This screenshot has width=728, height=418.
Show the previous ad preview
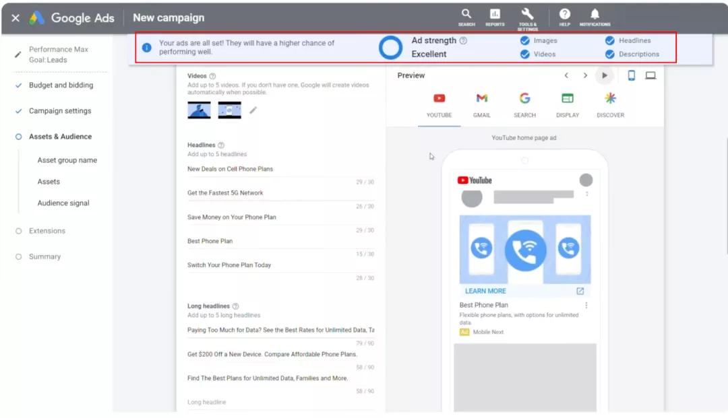click(x=566, y=75)
